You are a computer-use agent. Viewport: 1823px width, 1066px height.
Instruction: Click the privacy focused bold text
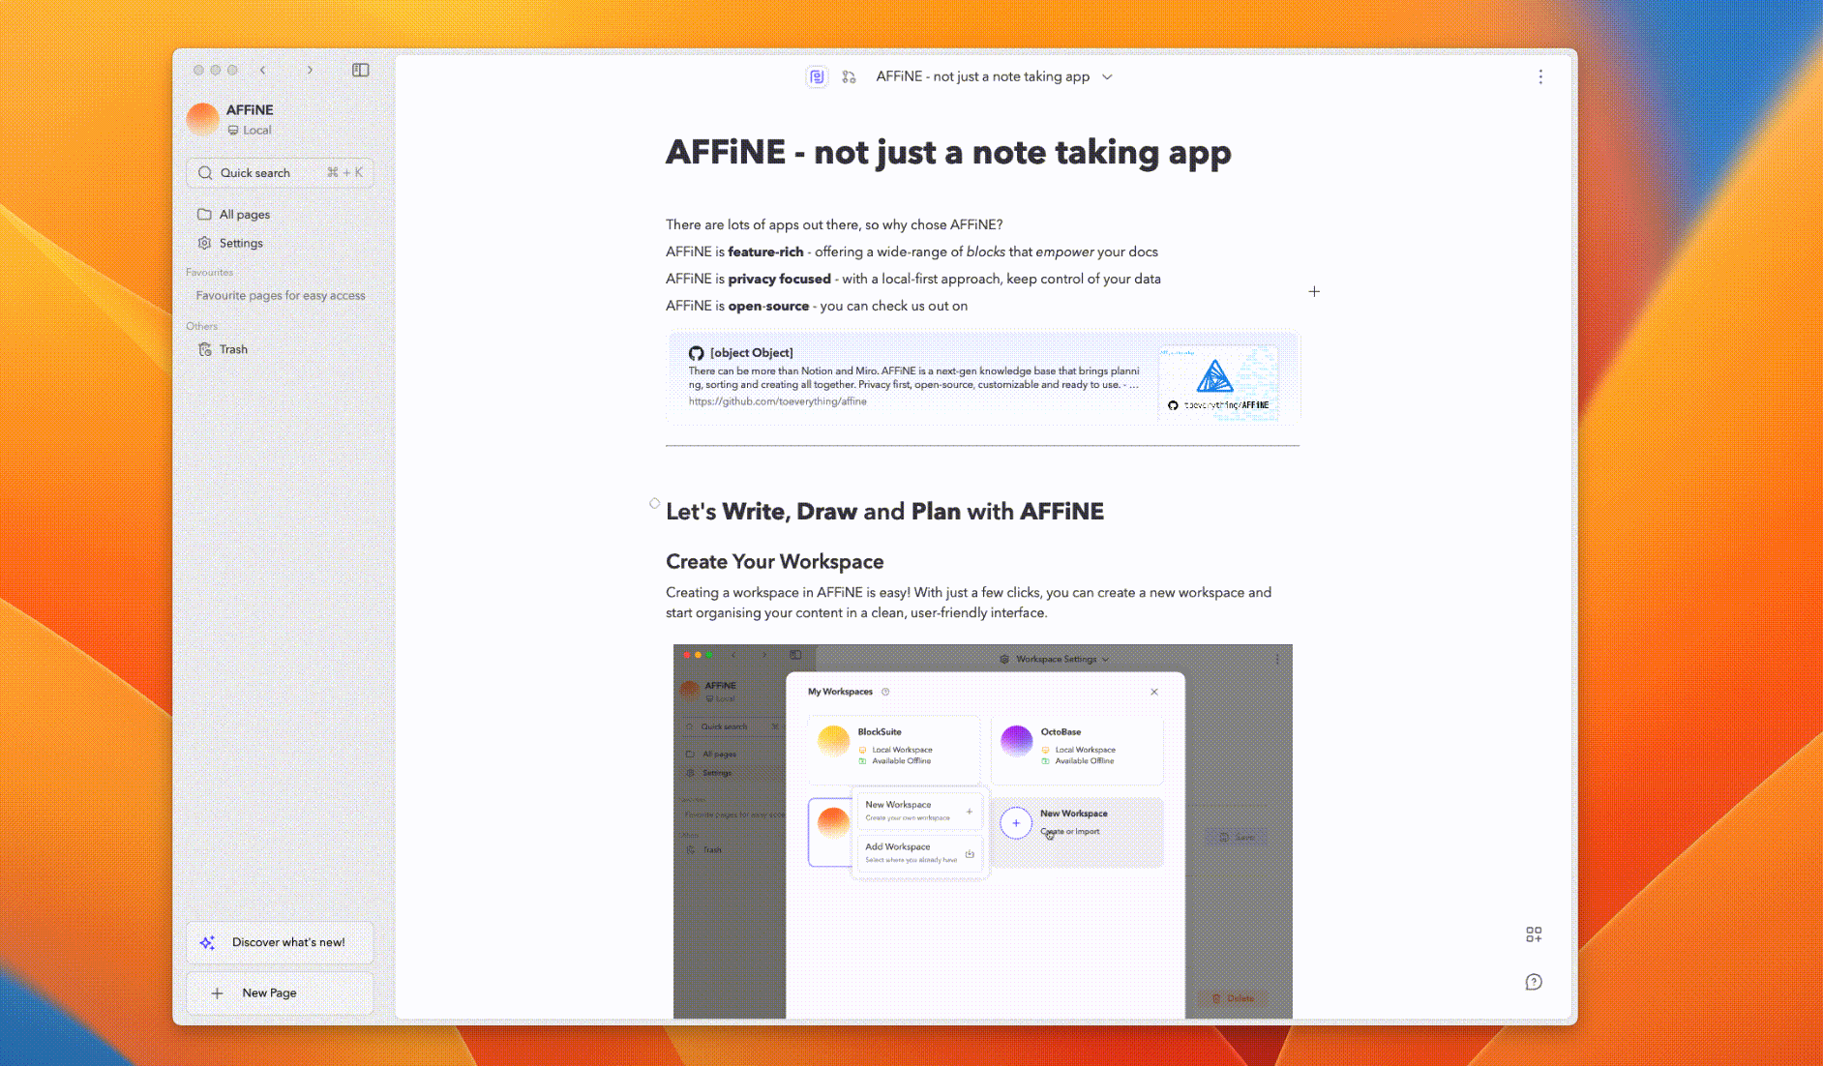(x=779, y=279)
